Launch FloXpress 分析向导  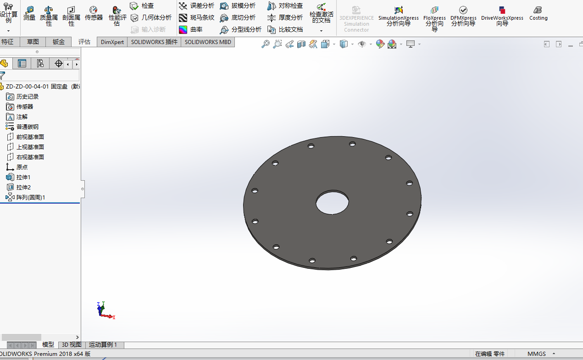434,18
